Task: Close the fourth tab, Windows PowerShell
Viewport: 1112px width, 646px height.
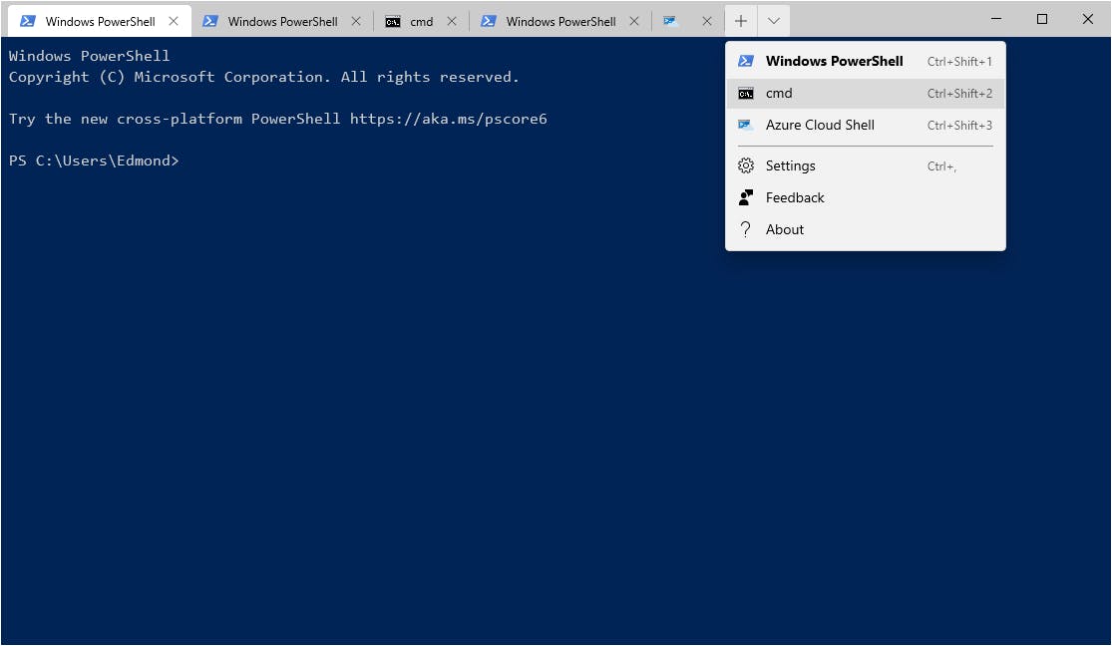Action: (634, 21)
